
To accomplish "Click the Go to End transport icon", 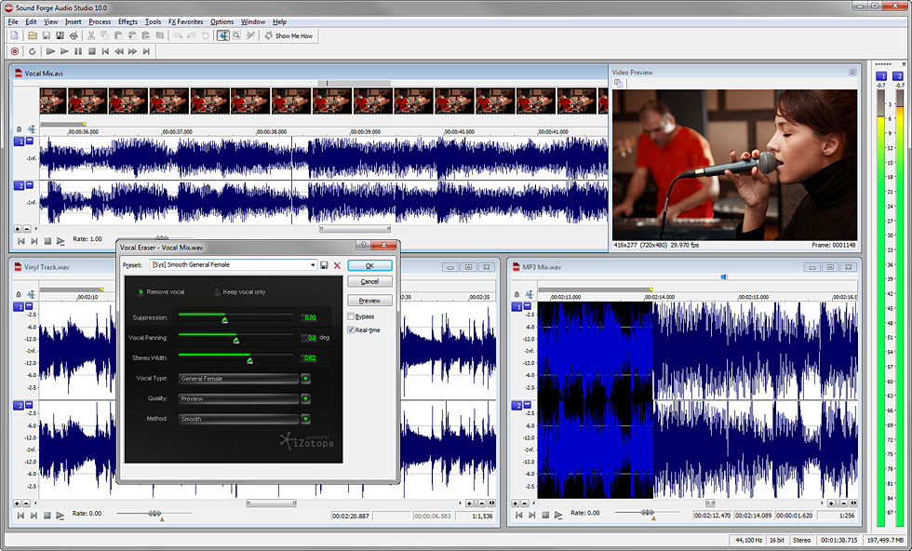I will [146, 51].
